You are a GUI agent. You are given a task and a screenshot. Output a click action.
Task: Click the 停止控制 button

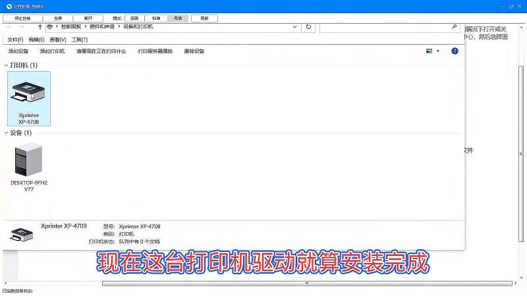[22, 18]
